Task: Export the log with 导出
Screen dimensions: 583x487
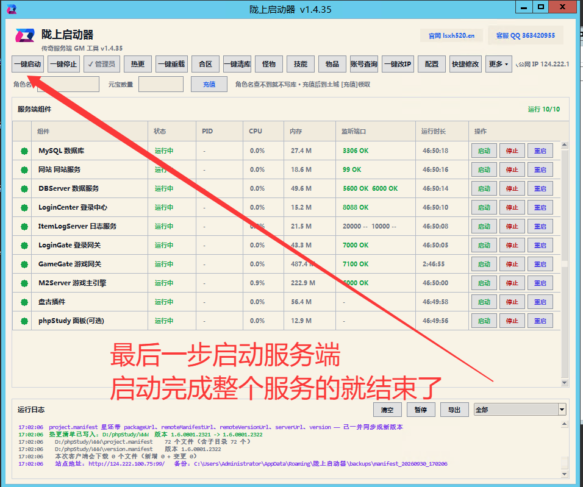Action: (454, 410)
